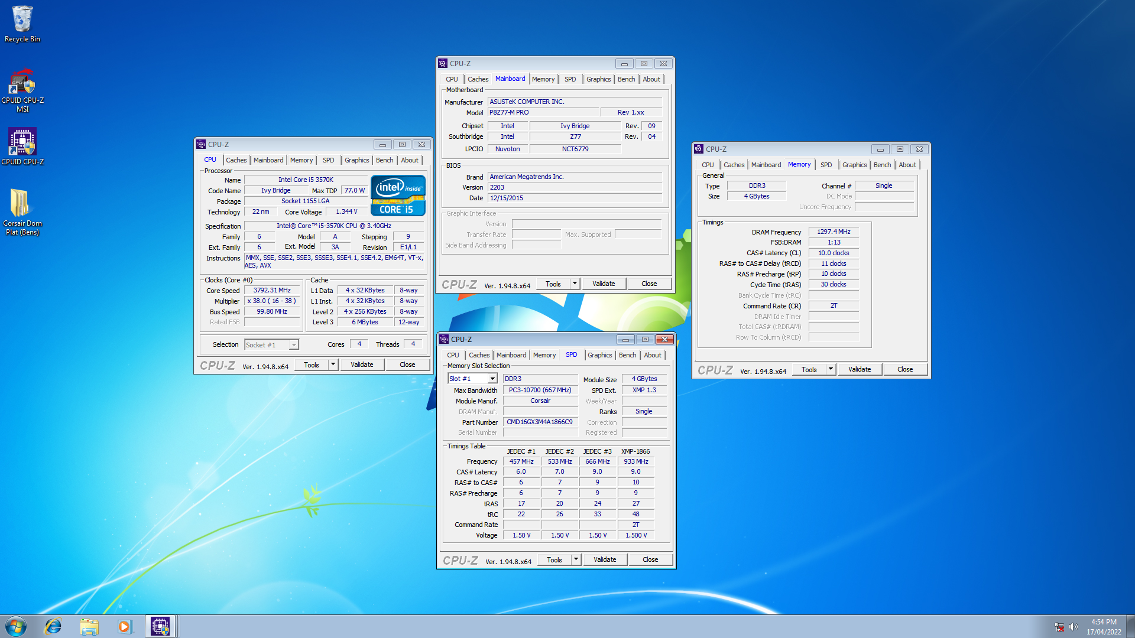Click the Level 3 cache 6 MBytes value
The height and width of the screenshot is (638, 1135).
point(365,323)
